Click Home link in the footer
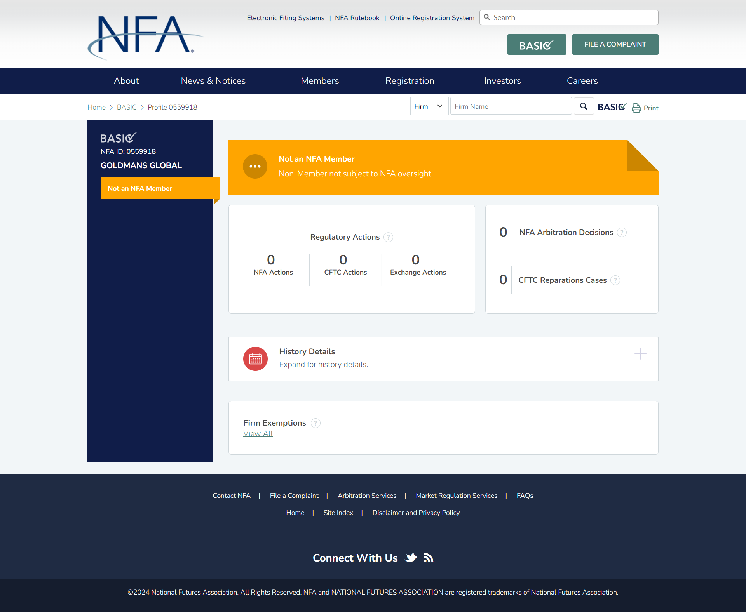 click(295, 513)
